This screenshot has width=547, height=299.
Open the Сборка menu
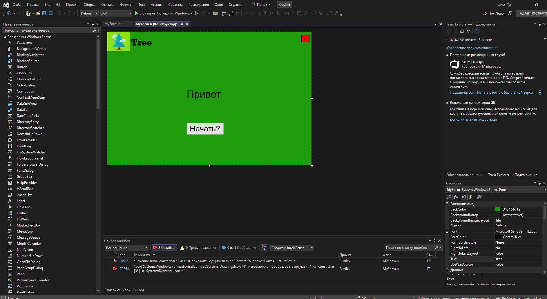[x=89, y=5]
